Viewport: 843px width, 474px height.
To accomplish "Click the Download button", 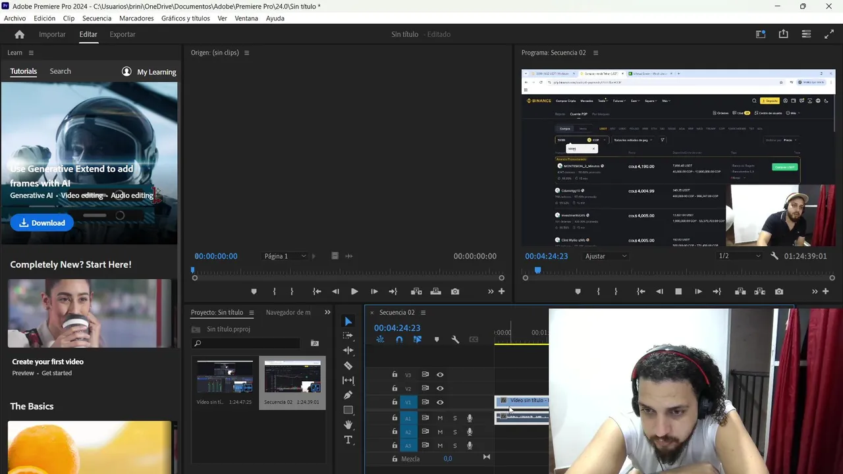I will (41, 223).
